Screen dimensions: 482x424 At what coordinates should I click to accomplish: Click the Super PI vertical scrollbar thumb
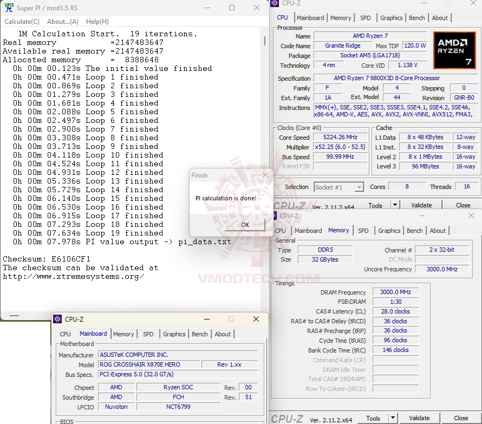pos(265,41)
